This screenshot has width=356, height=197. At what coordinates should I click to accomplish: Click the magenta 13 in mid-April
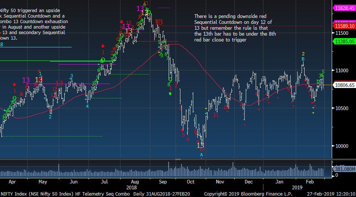[x=26, y=80]
